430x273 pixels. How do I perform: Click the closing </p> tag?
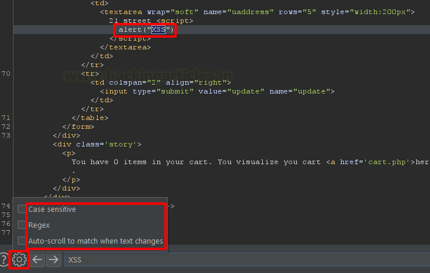tap(71, 179)
